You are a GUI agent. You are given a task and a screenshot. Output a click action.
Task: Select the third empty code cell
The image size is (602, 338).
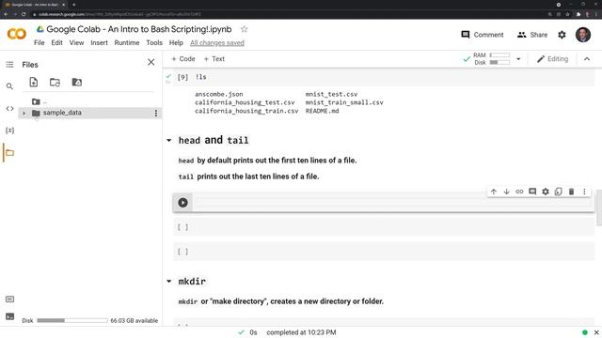tap(384, 252)
